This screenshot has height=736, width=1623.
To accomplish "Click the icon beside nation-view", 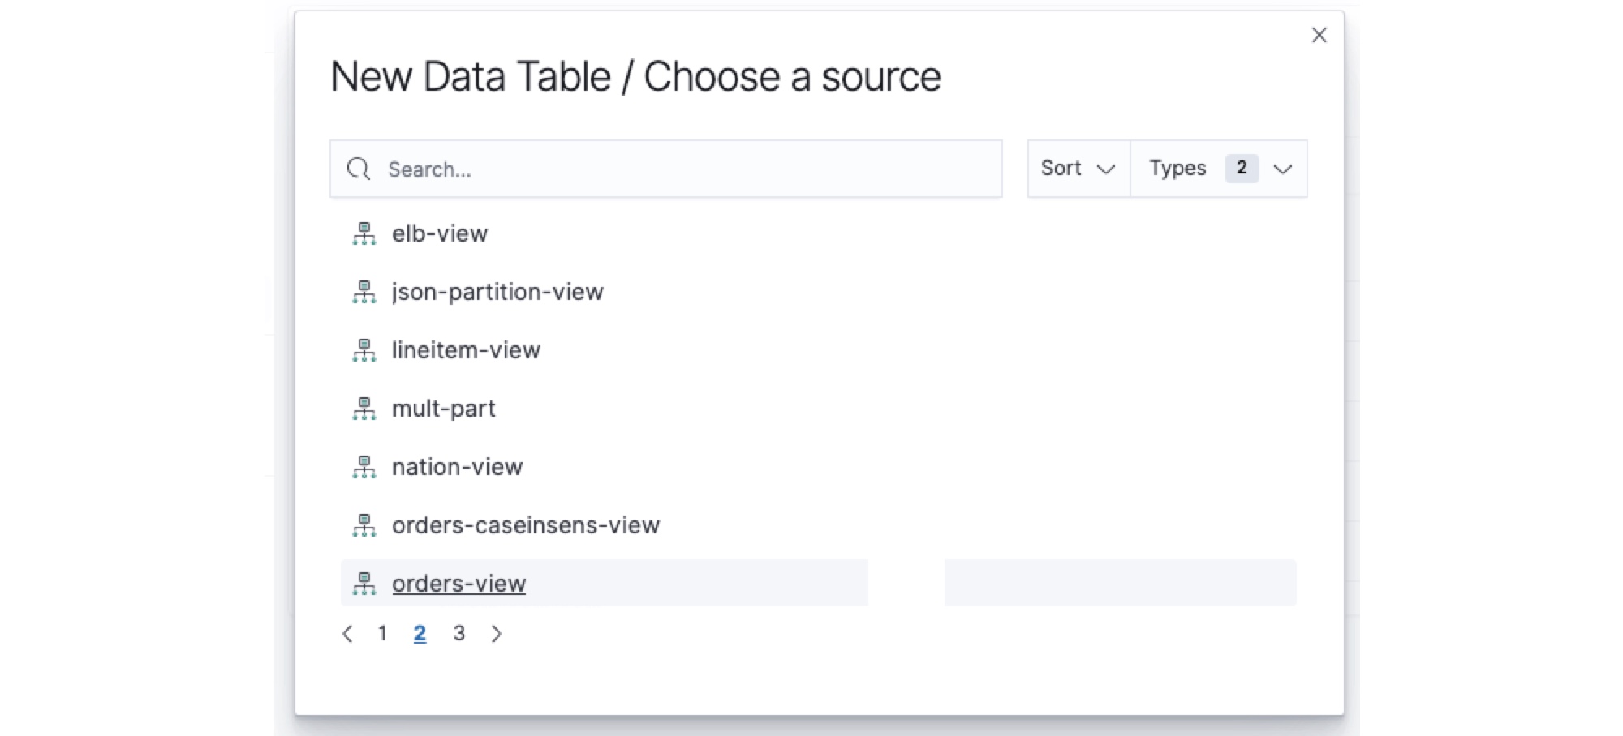I will (364, 468).
